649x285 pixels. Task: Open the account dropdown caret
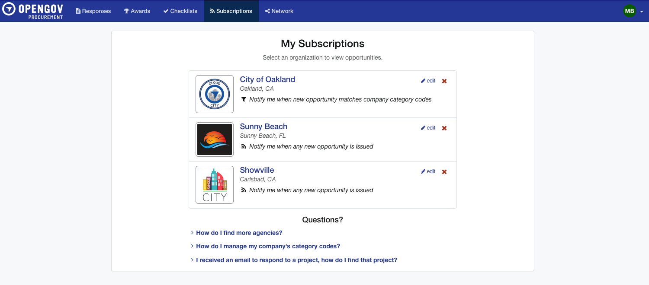tap(641, 12)
